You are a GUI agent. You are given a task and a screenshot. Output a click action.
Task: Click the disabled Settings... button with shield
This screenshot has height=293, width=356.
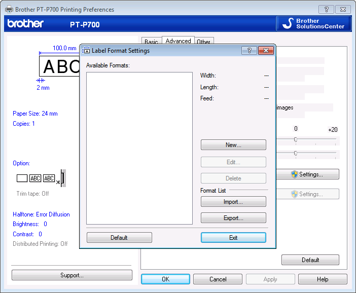coord(308,194)
